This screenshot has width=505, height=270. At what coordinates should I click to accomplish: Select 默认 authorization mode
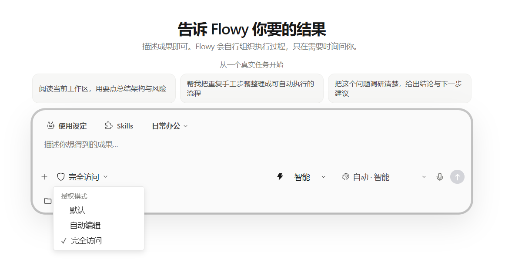point(99,210)
